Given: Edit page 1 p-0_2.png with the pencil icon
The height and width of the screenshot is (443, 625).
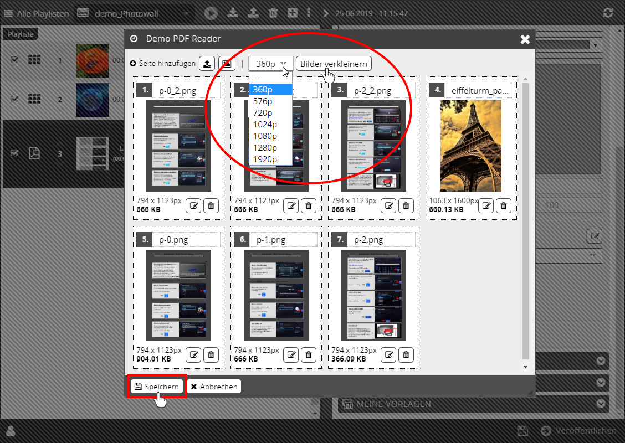Looking at the screenshot, I should coord(194,206).
